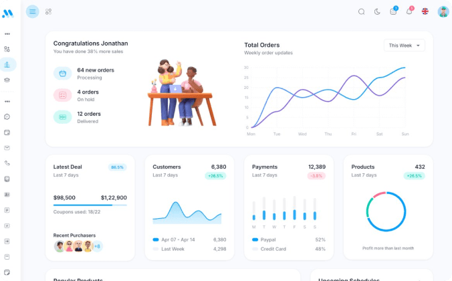The image size is (452, 281).
Task: Open the user profile avatar menu
Action: (x=443, y=11)
